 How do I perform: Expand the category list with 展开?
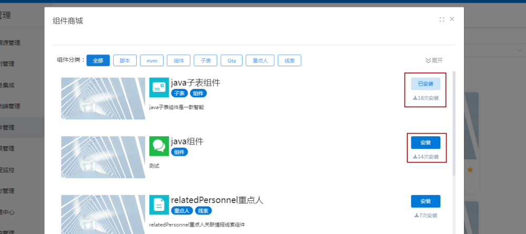(x=434, y=60)
